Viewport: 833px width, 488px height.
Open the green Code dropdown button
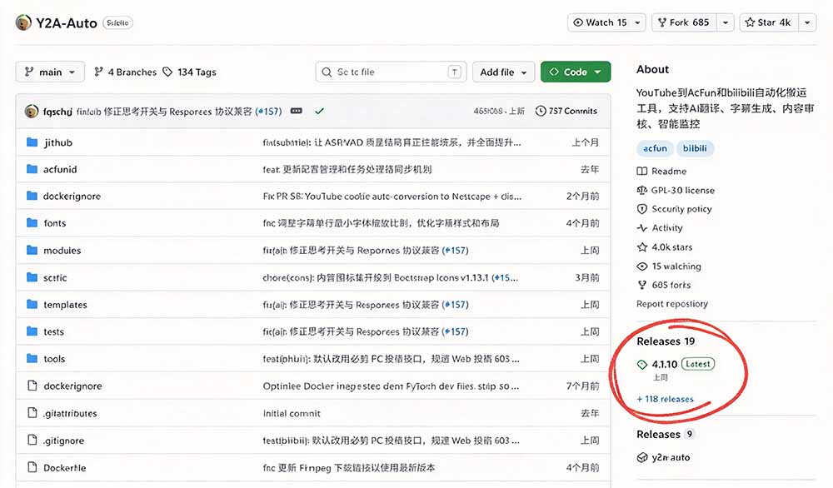tap(576, 72)
